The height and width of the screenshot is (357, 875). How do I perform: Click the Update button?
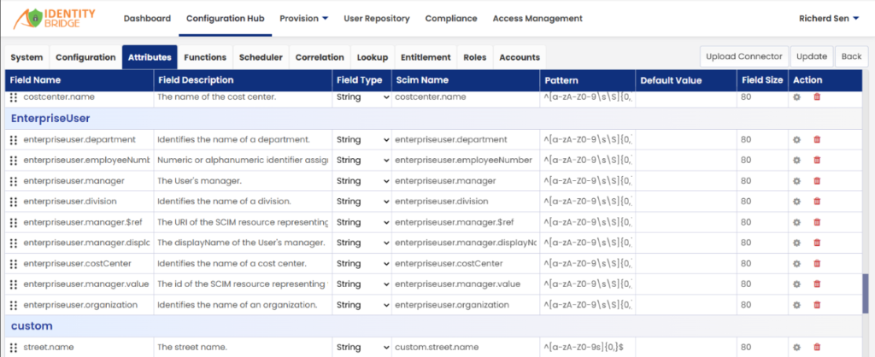(x=812, y=57)
